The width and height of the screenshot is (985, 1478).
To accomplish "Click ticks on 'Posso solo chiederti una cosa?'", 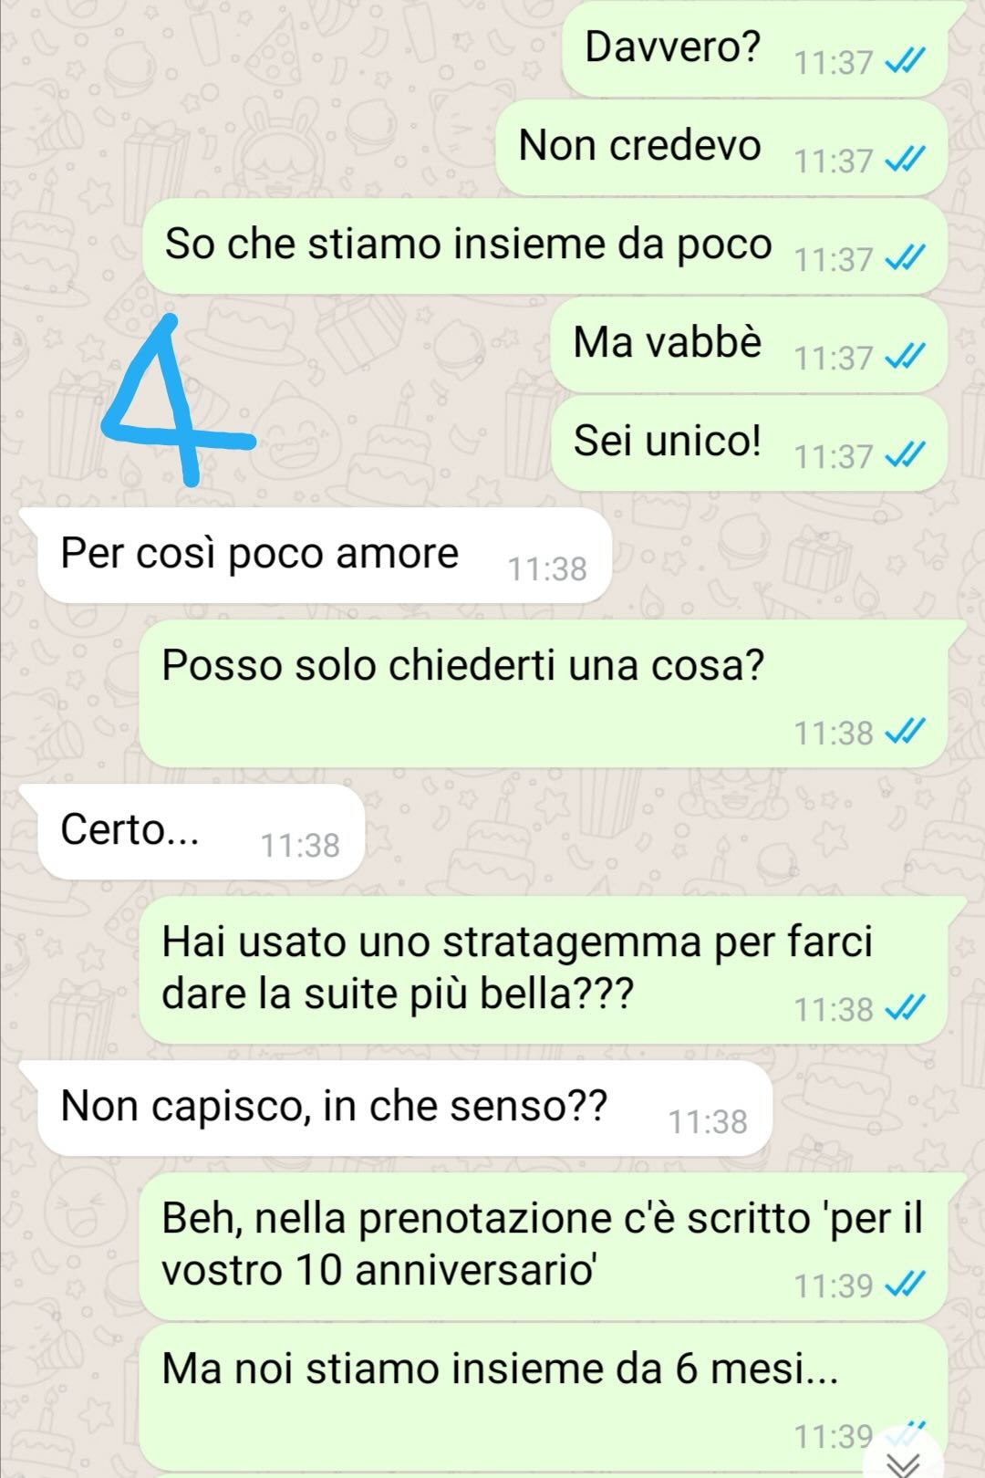I will (x=907, y=732).
